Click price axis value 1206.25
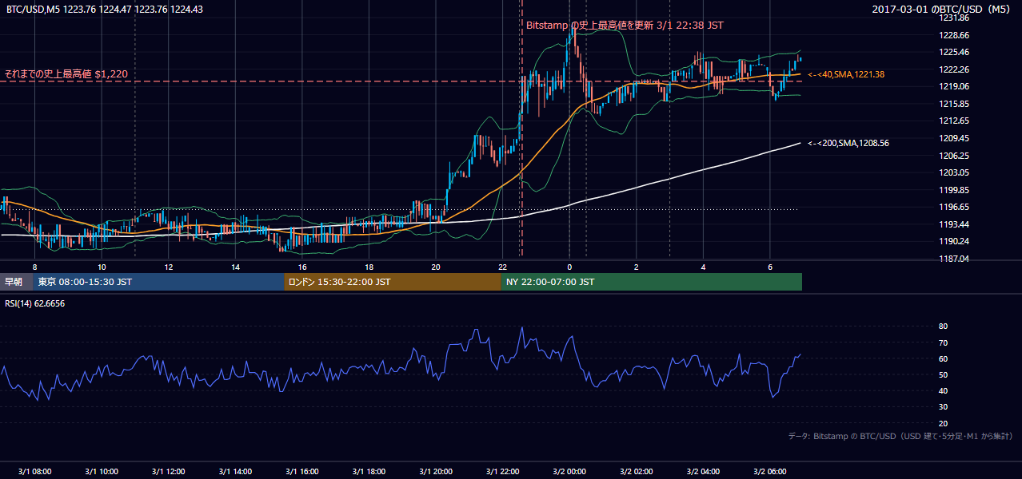1022x479 pixels. click(954, 156)
